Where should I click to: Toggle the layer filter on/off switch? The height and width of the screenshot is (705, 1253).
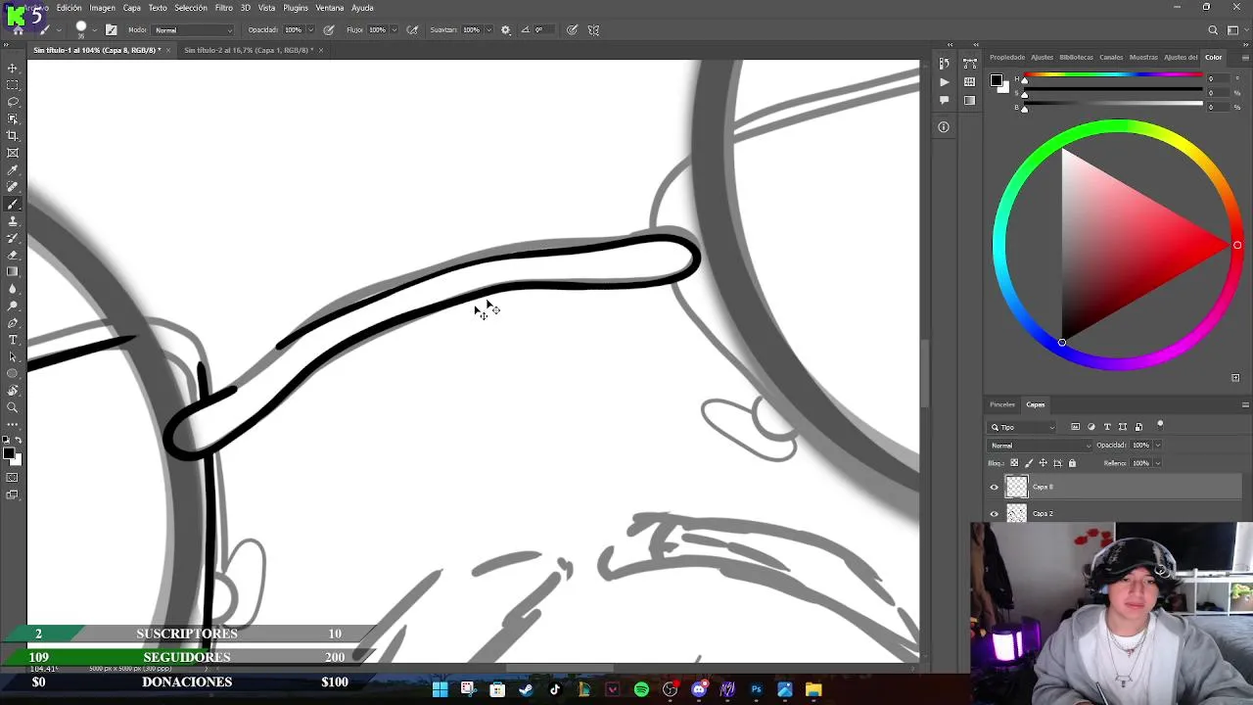(1160, 425)
